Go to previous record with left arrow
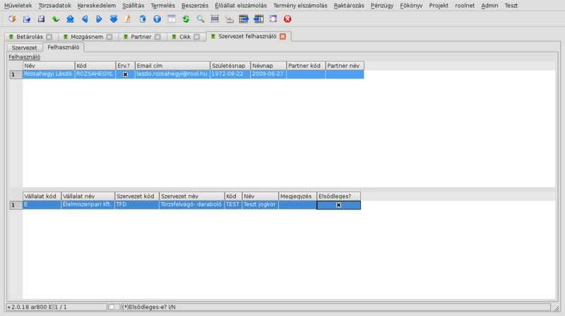 pyautogui.click(x=85, y=18)
